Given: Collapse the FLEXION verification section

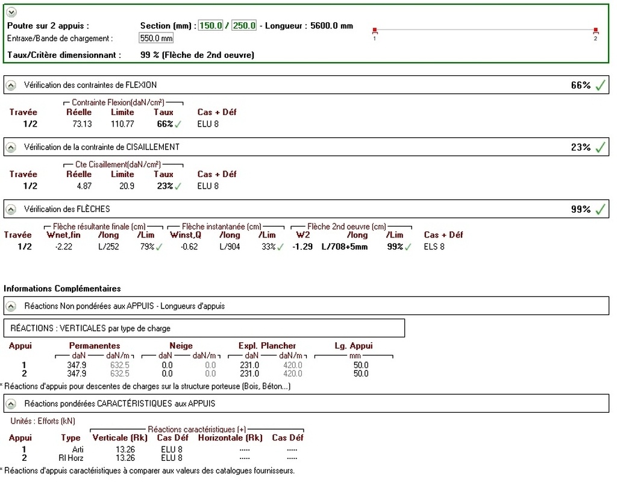Looking at the screenshot, I should [x=11, y=86].
